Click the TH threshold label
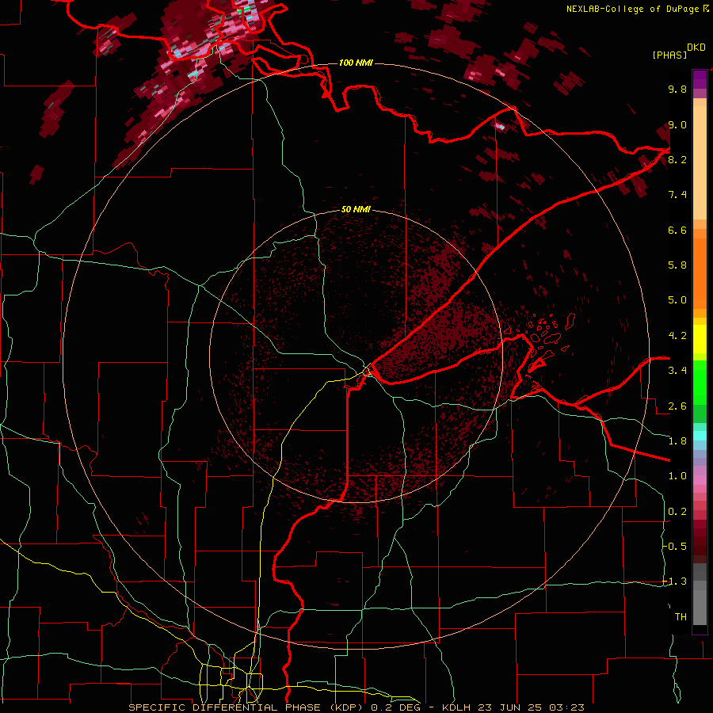The height and width of the screenshot is (713, 713). pos(681,617)
